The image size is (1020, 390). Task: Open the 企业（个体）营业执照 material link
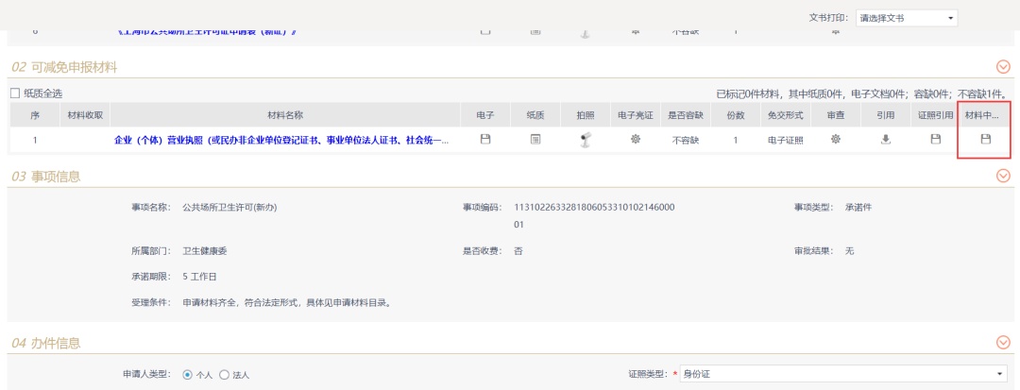(281, 140)
